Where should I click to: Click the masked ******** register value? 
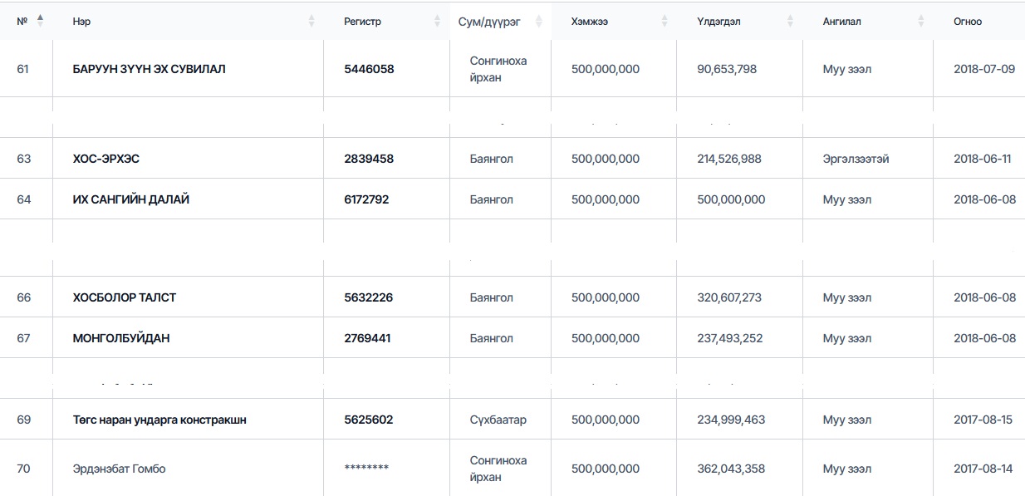366,469
